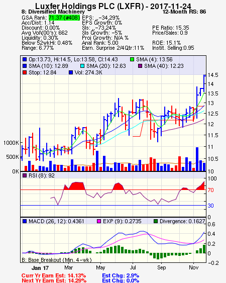This screenshot has width=226, height=283.
Task: Click 'Stop: 12.84' legend text
Action: [43, 72]
